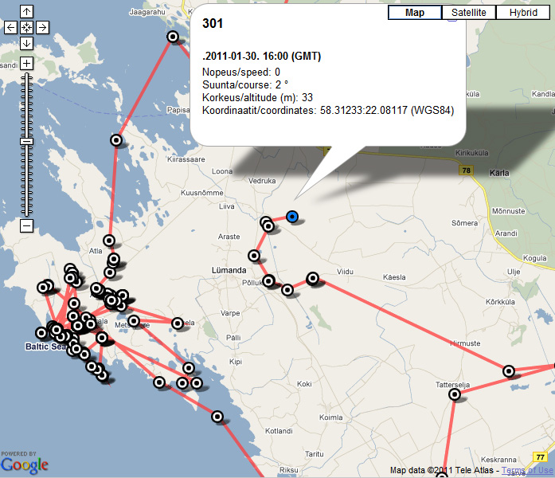
Task: Click the track marker near Jaagarahu
Action: point(173,37)
